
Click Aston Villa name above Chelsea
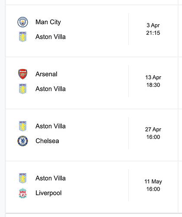(x=51, y=126)
